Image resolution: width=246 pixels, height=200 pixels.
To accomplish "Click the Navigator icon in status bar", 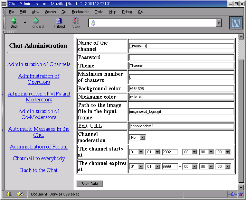I will 9,194.
